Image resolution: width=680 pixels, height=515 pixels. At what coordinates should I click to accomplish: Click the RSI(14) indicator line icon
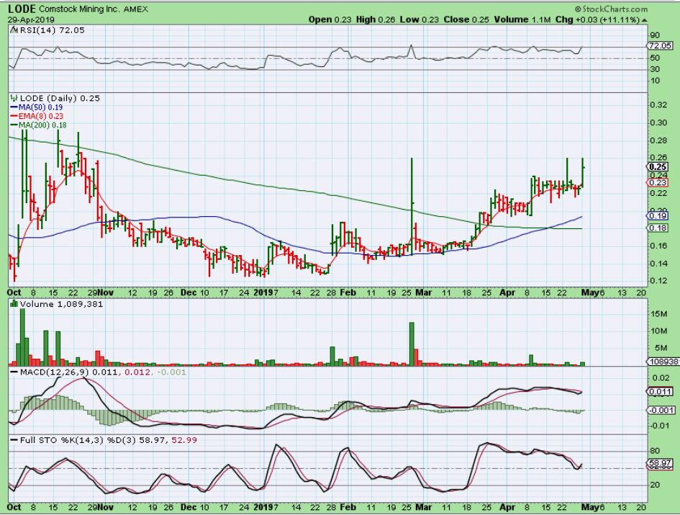point(13,34)
